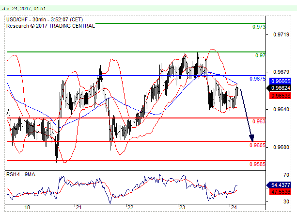Click the green 0.973 resistance label
The width and height of the screenshot is (297, 218).
coord(259,27)
